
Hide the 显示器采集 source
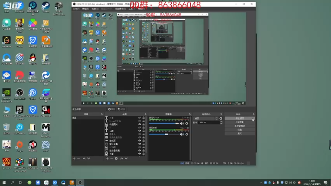(x=139, y=150)
